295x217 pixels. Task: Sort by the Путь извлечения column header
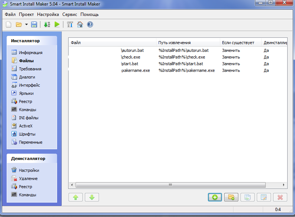tap(188, 43)
